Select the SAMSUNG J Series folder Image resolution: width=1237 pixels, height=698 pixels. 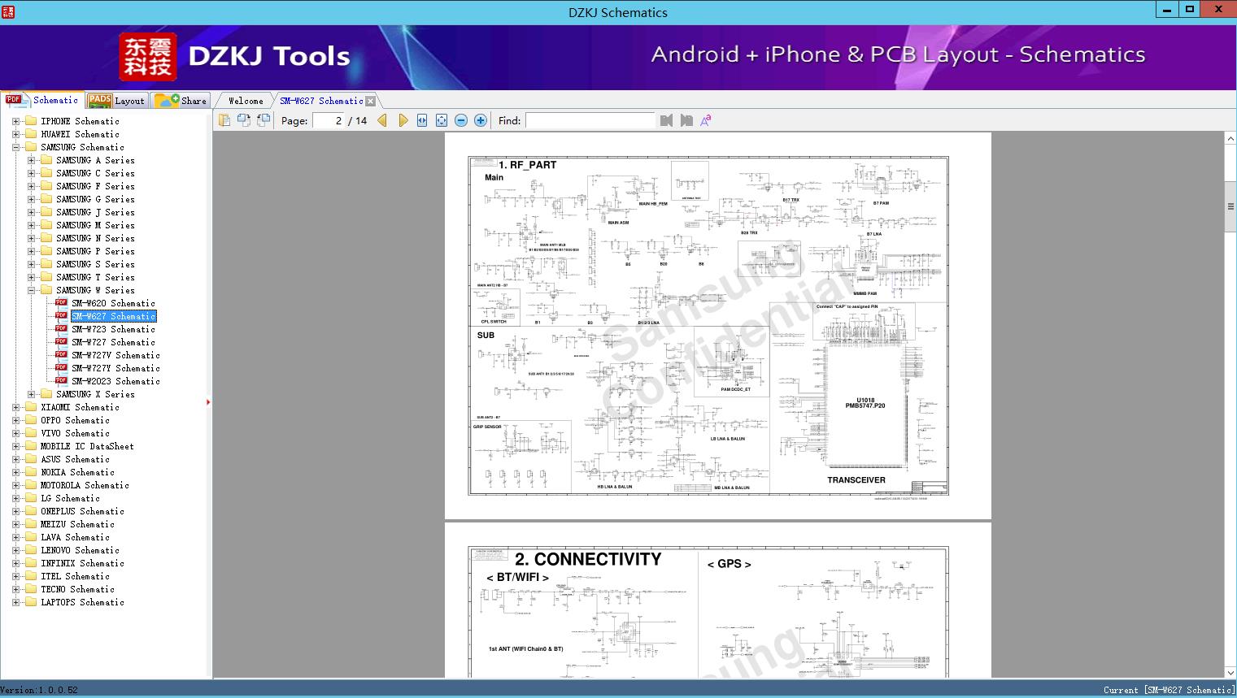pos(95,212)
